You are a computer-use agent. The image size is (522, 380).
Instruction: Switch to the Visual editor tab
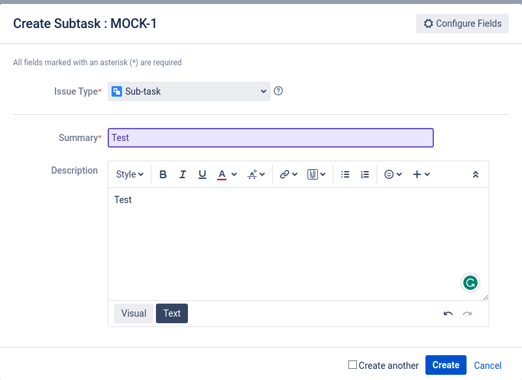coord(134,313)
